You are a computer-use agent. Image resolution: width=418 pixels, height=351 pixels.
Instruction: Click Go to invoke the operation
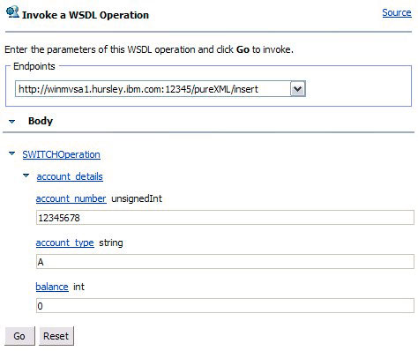(19, 336)
